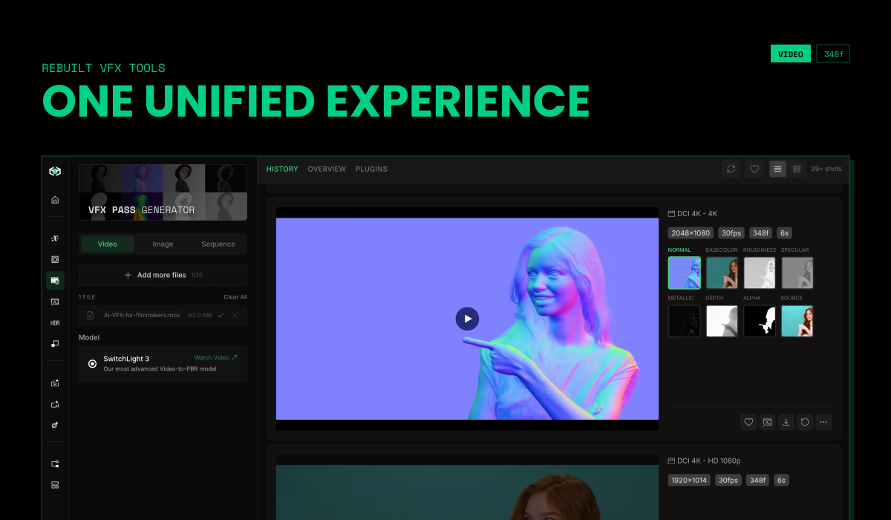Open the image chart tool in sidebar

click(x=55, y=302)
